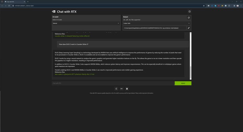Click the response quality disclaimer under the buttons
The width and height of the screenshot is (243, 132).
[x=122, y=93]
